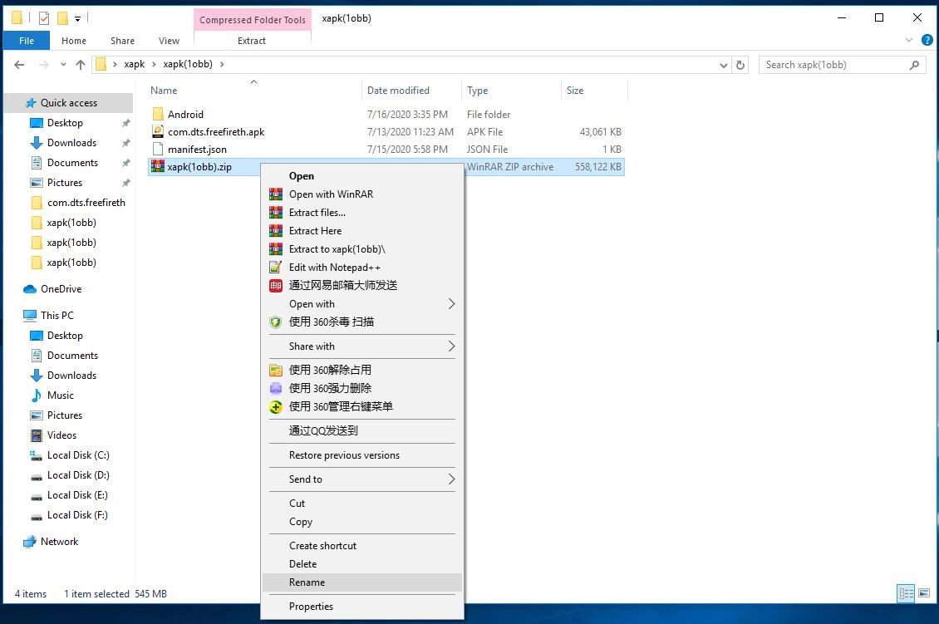Expand the Open with submenu

coord(361,304)
